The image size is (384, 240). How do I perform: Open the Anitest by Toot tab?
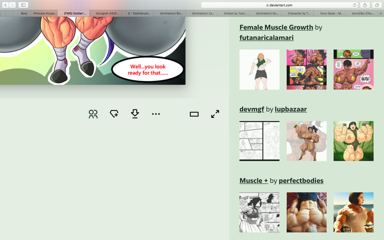tap(234, 13)
